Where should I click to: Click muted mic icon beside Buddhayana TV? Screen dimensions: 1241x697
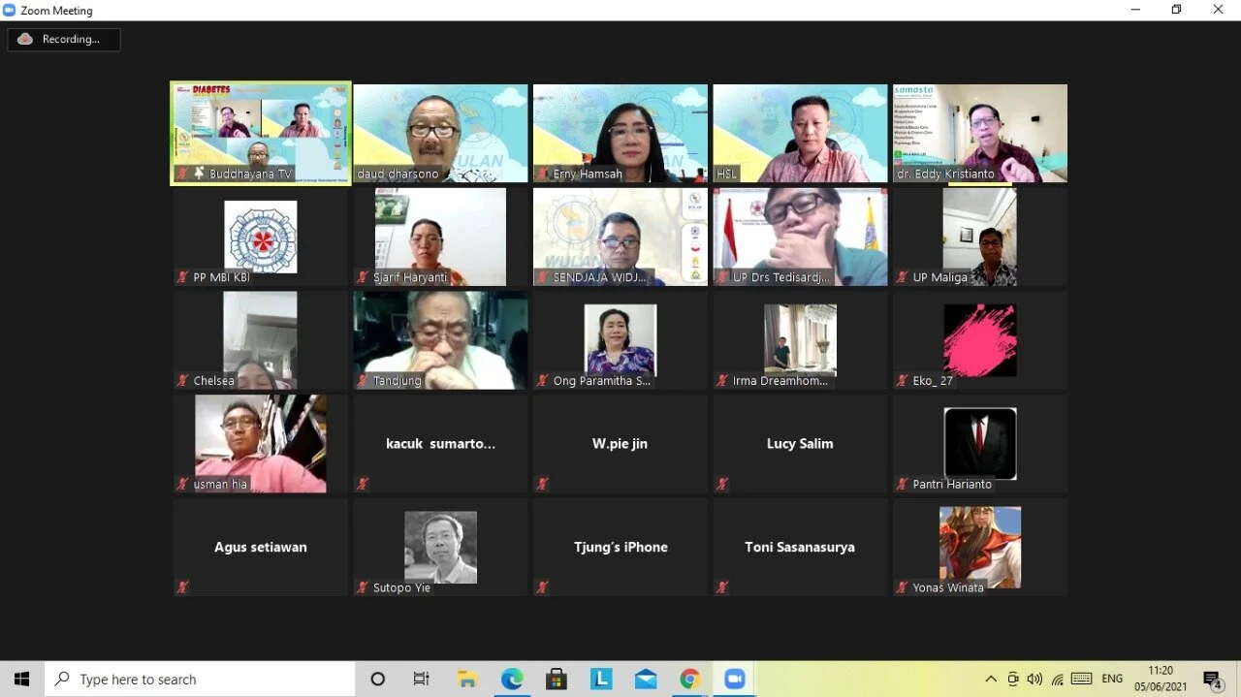click(x=182, y=174)
